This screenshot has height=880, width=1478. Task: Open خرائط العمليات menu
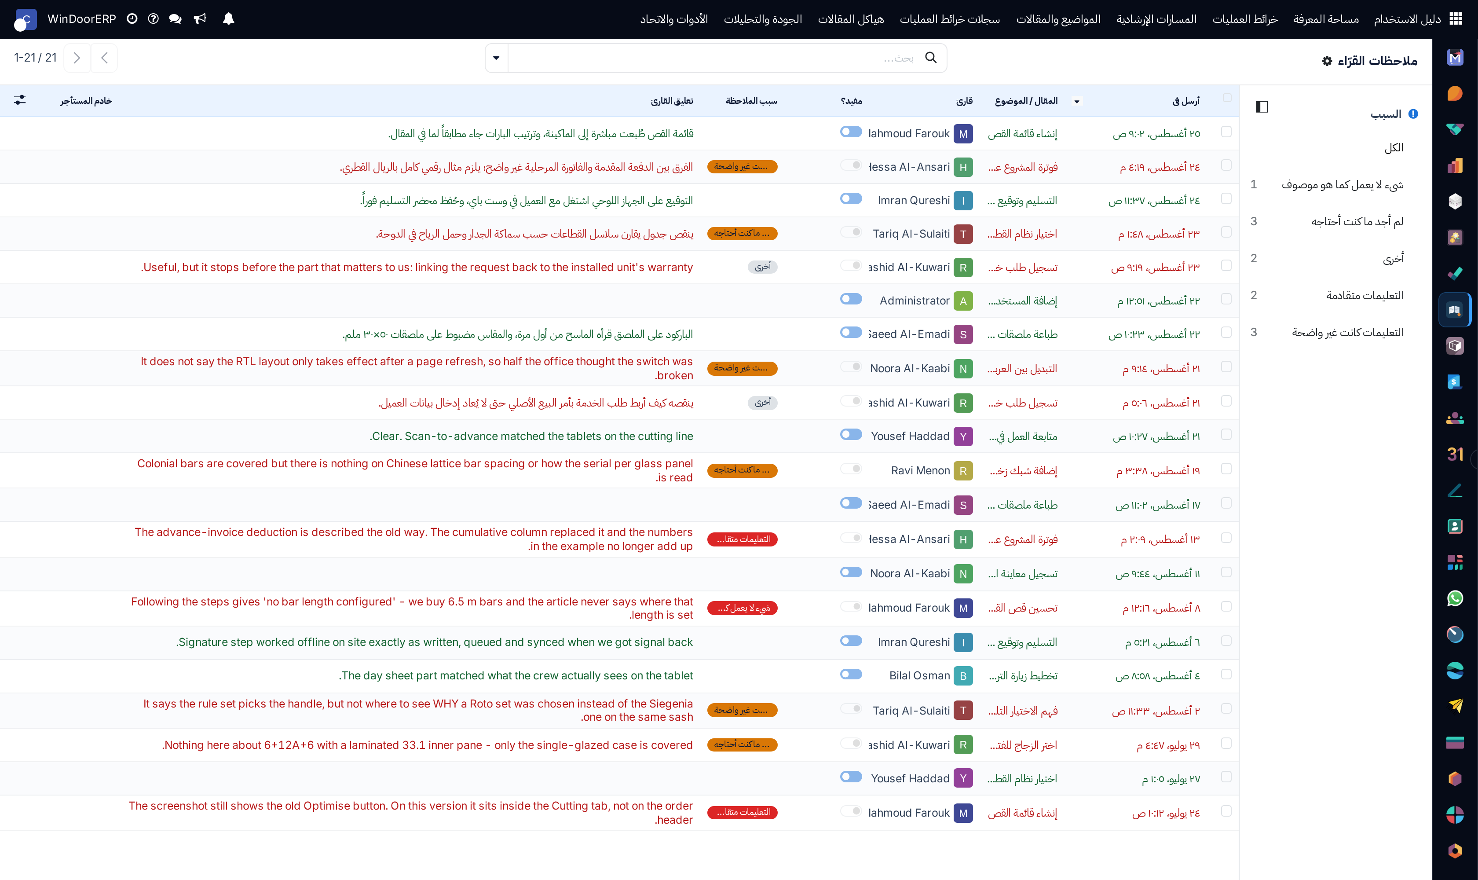[x=1245, y=19]
